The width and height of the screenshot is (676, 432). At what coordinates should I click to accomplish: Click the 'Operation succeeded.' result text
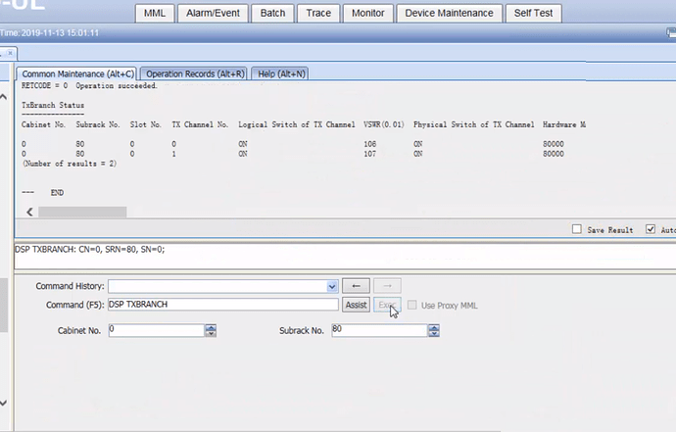pyautogui.click(x=117, y=86)
